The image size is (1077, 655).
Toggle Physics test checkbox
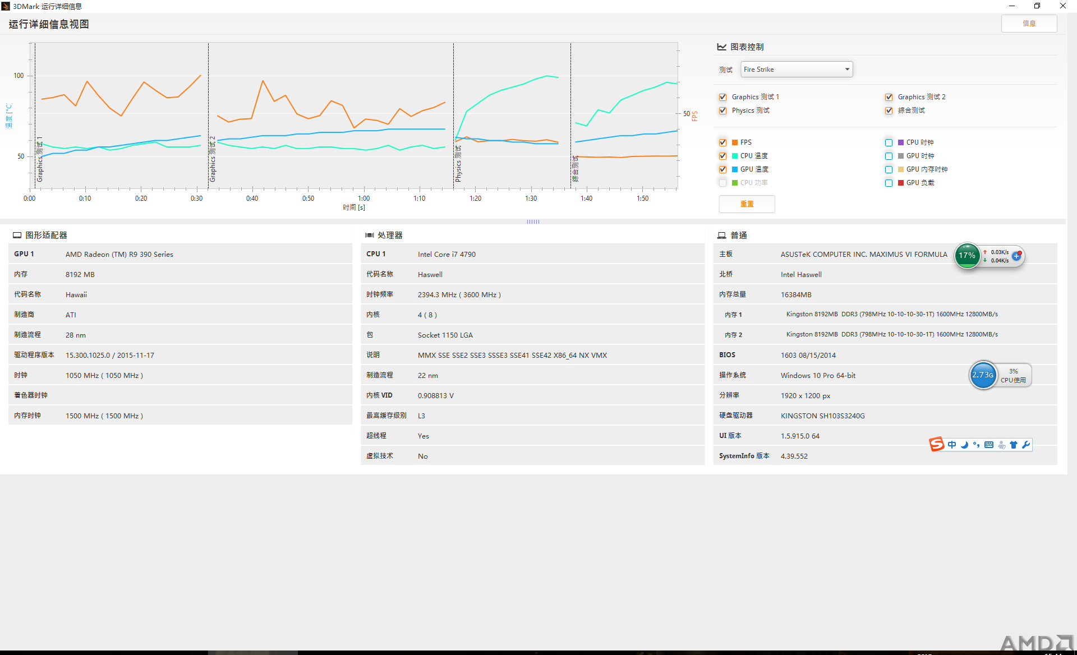pyautogui.click(x=722, y=110)
